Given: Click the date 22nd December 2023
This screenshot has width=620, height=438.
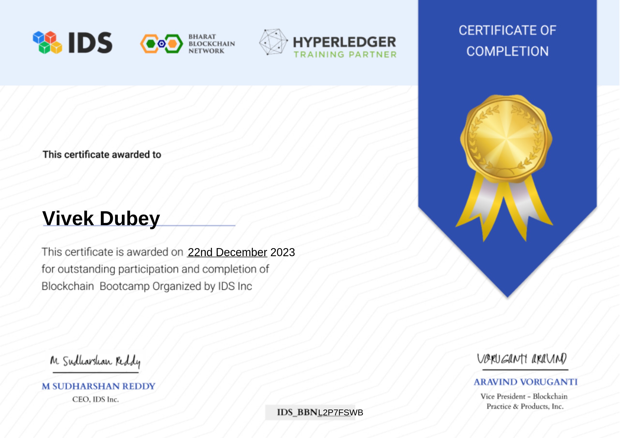Looking at the screenshot, I should point(241,252).
